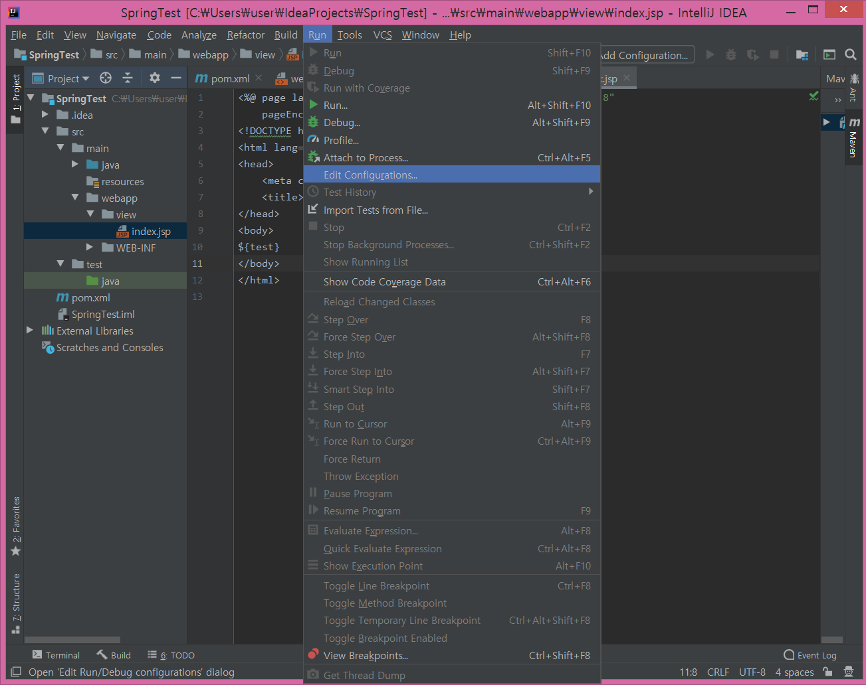The width and height of the screenshot is (866, 685).
Task: Select View Breakpoints... menu item
Action: coord(452,655)
